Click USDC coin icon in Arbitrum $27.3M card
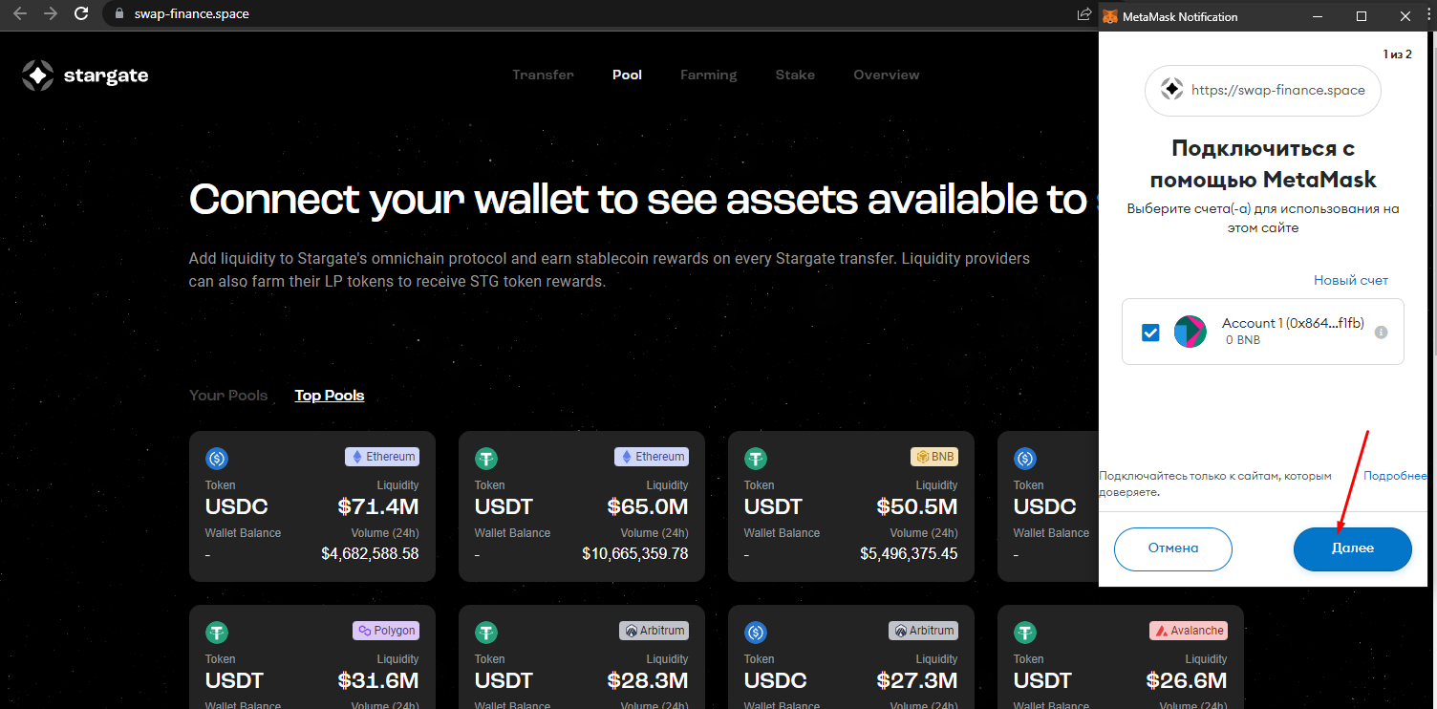The height and width of the screenshot is (709, 1437). point(756,632)
